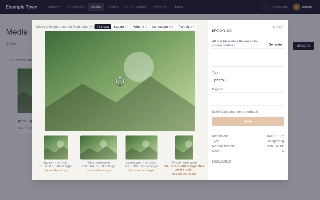Open the help question mark icon
Screen dimensions: 320x200
click(x=265, y=7)
